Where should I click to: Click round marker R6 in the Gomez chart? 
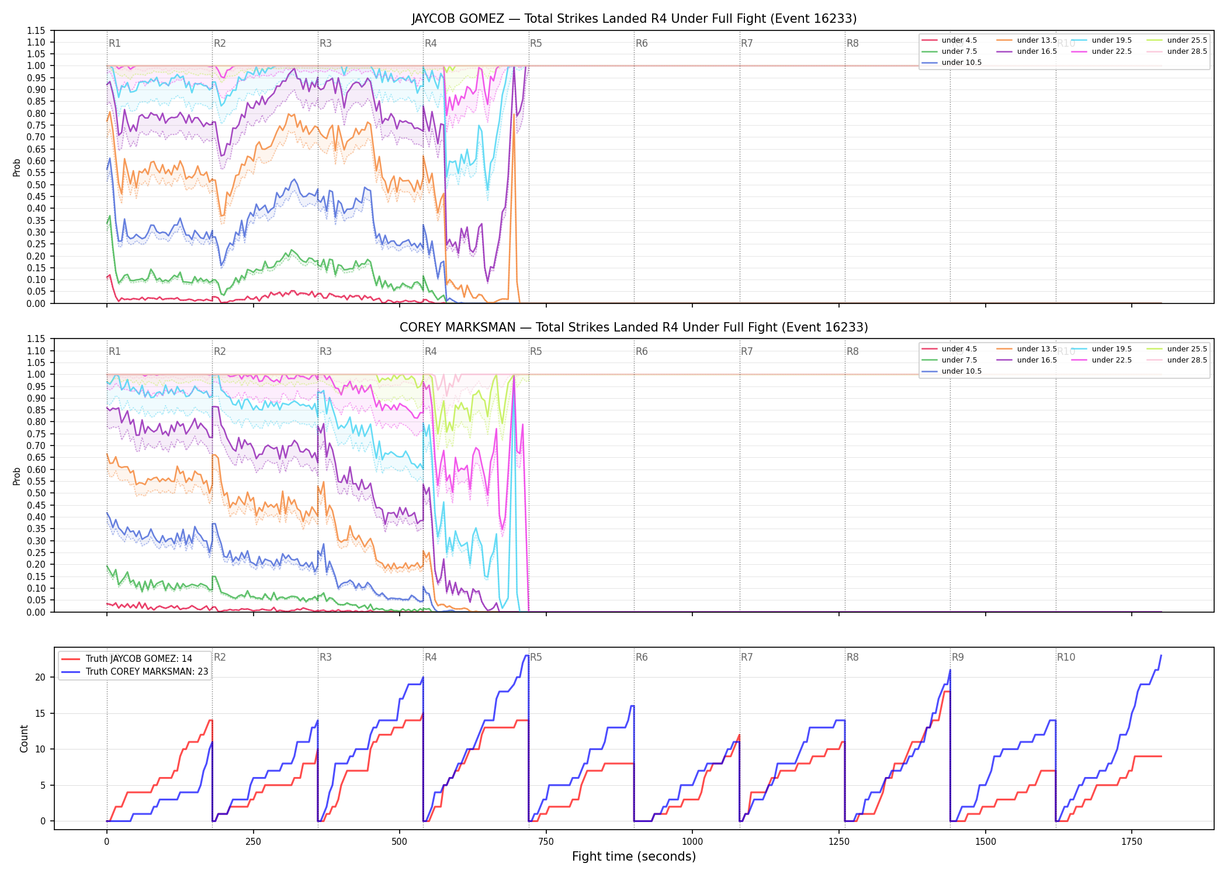642,43
